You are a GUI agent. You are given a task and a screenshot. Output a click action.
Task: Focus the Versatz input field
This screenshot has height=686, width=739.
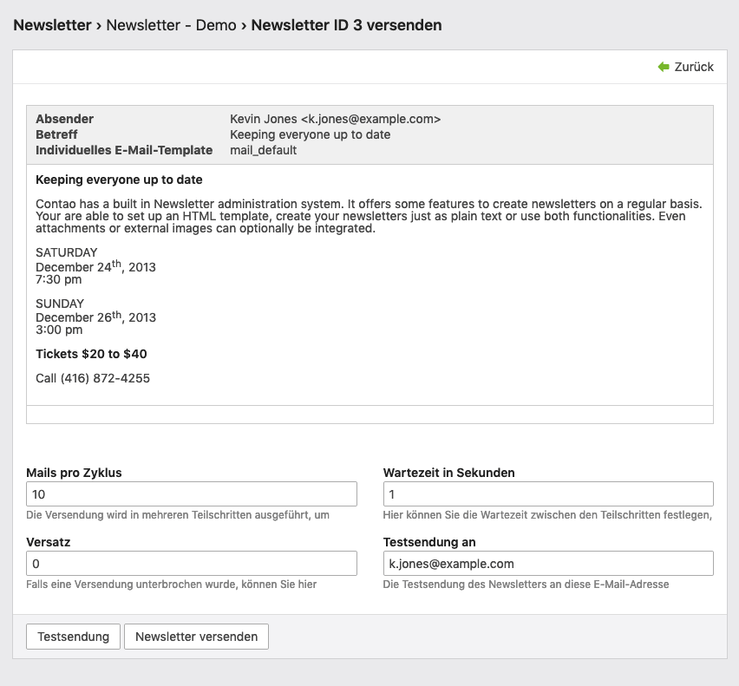[192, 564]
